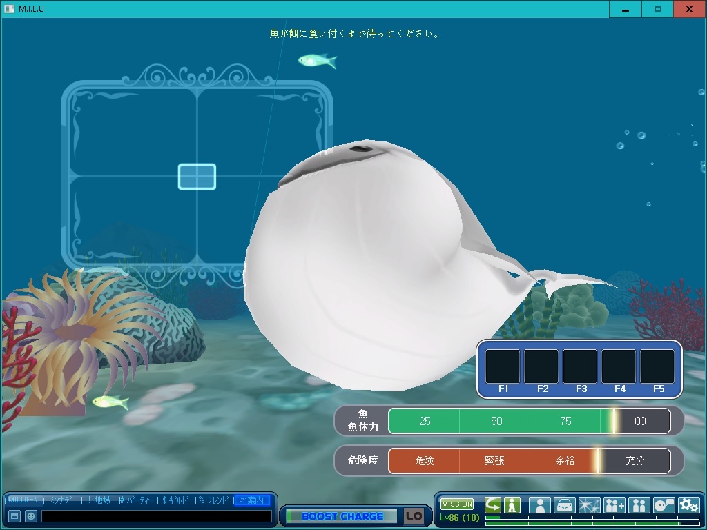Click the green curved arrow icon
707x530 pixels.
tap(493, 505)
